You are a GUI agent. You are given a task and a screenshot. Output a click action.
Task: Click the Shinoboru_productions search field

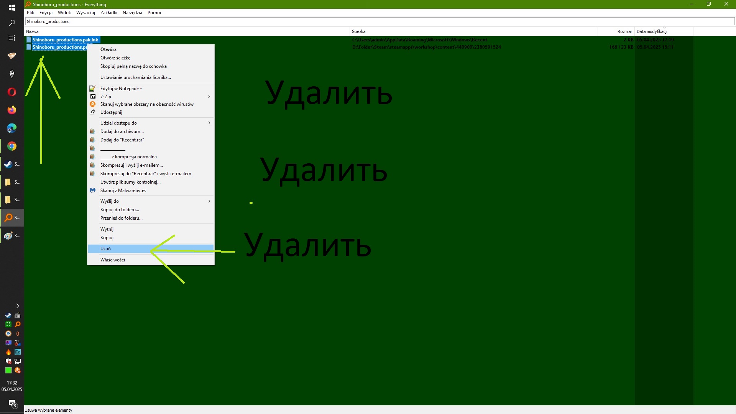[x=379, y=21]
